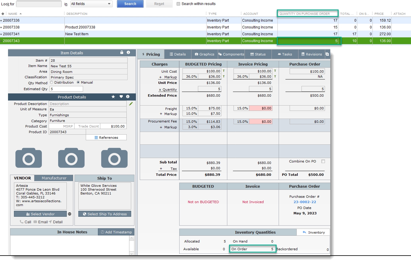Click the lock icon in Item Details header

click(122, 52)
